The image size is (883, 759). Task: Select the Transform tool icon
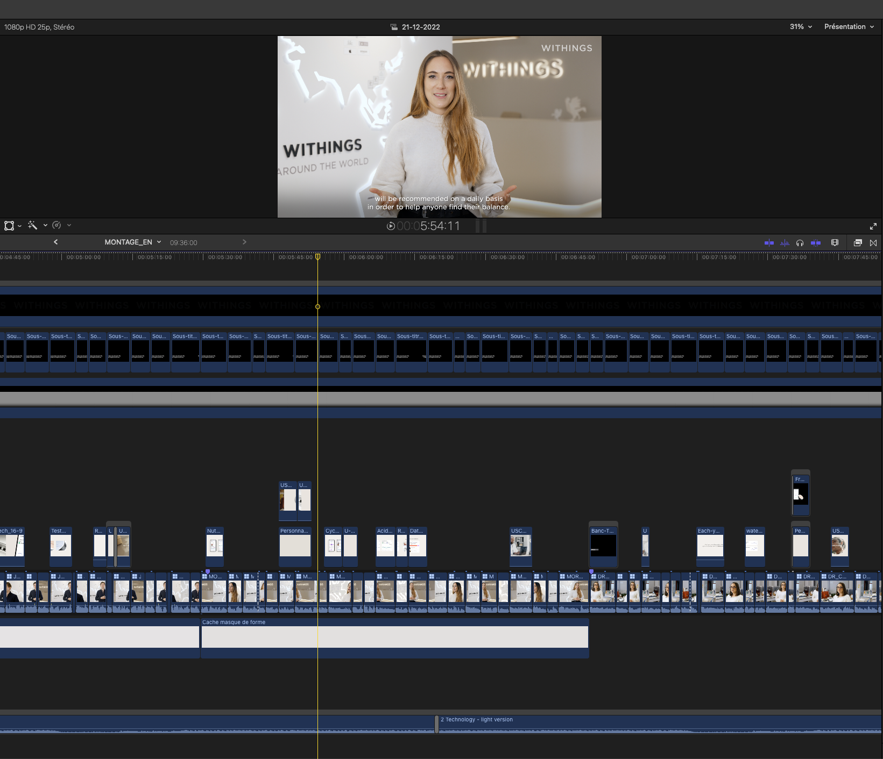9,226
